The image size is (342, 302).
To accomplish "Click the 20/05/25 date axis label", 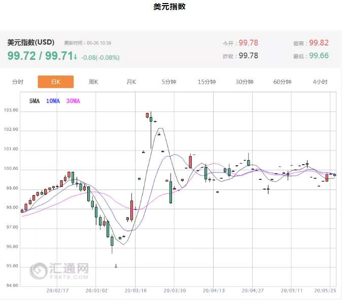I will click(x=325, y=291).
